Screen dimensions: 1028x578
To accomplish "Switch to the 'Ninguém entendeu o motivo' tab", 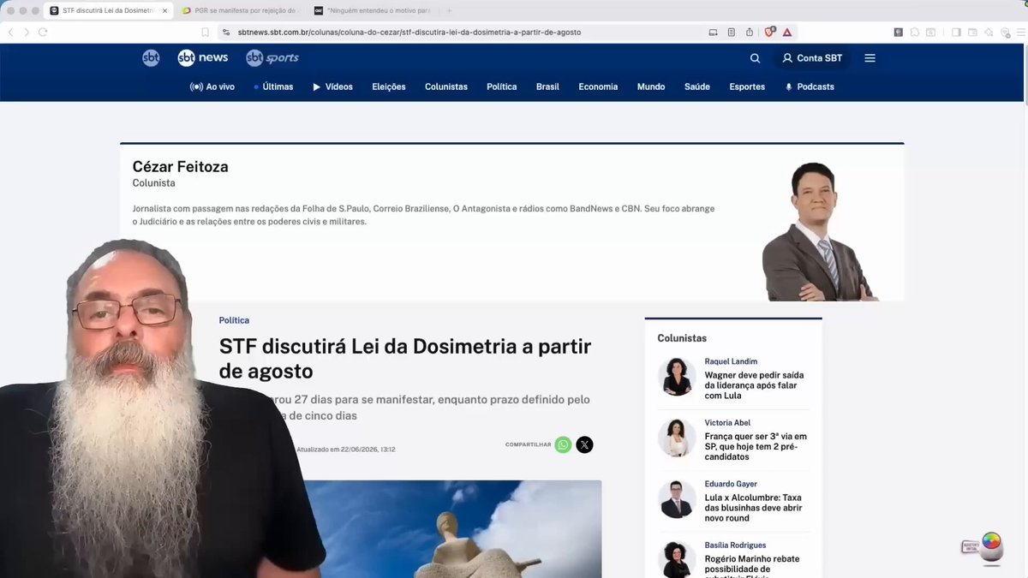I will tap(374, 10).
